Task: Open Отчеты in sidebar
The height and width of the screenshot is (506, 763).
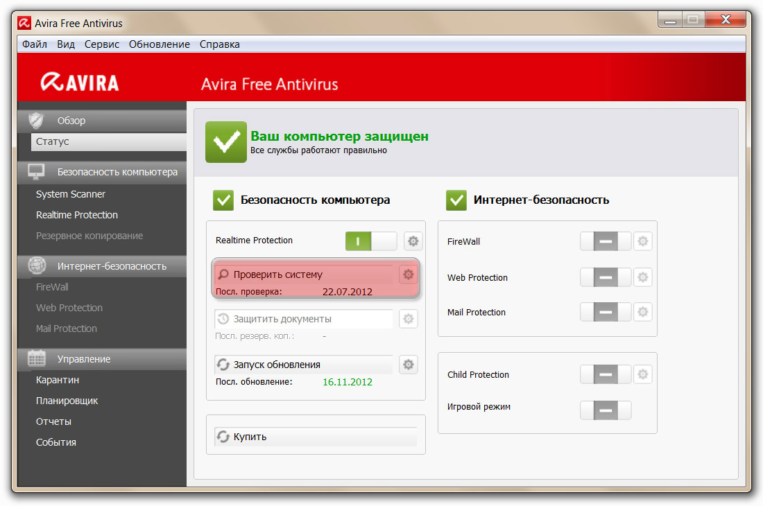Action: [53, 421]
